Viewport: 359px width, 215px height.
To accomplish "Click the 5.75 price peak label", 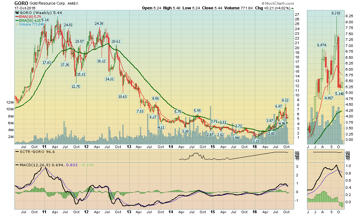I will (x=178, y=112).
